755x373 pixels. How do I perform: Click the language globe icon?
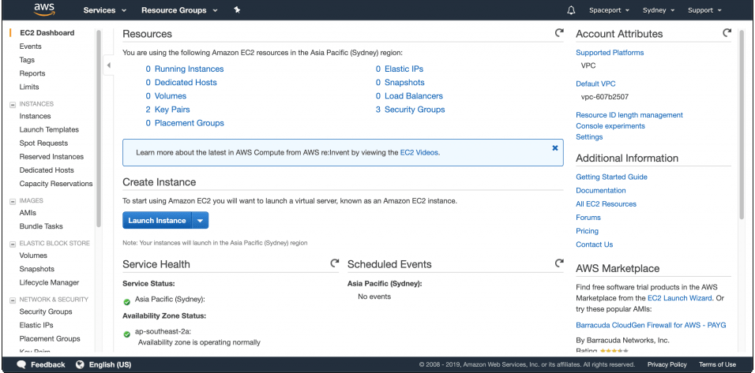80,364
